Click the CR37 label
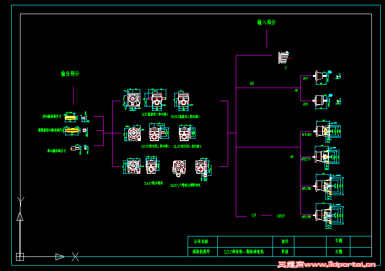 pyautogui.click(x=281, y=216)
